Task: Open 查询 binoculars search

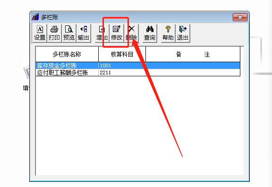Action: point(150,33)
